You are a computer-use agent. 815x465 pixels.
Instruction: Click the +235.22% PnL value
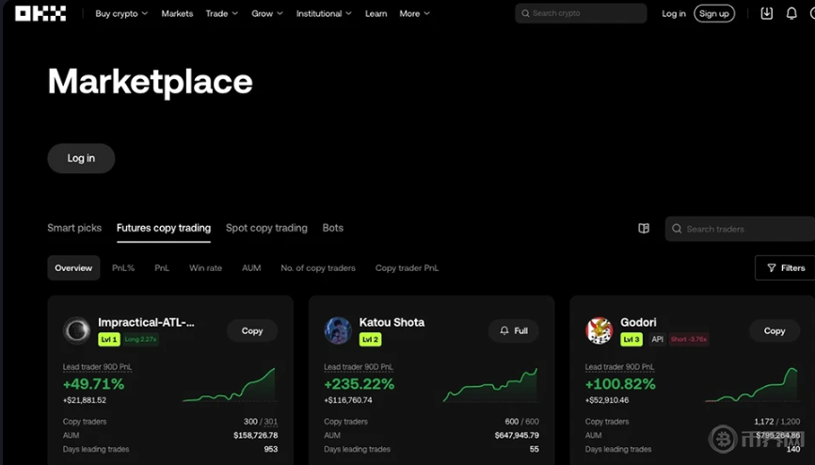[360, 384]
